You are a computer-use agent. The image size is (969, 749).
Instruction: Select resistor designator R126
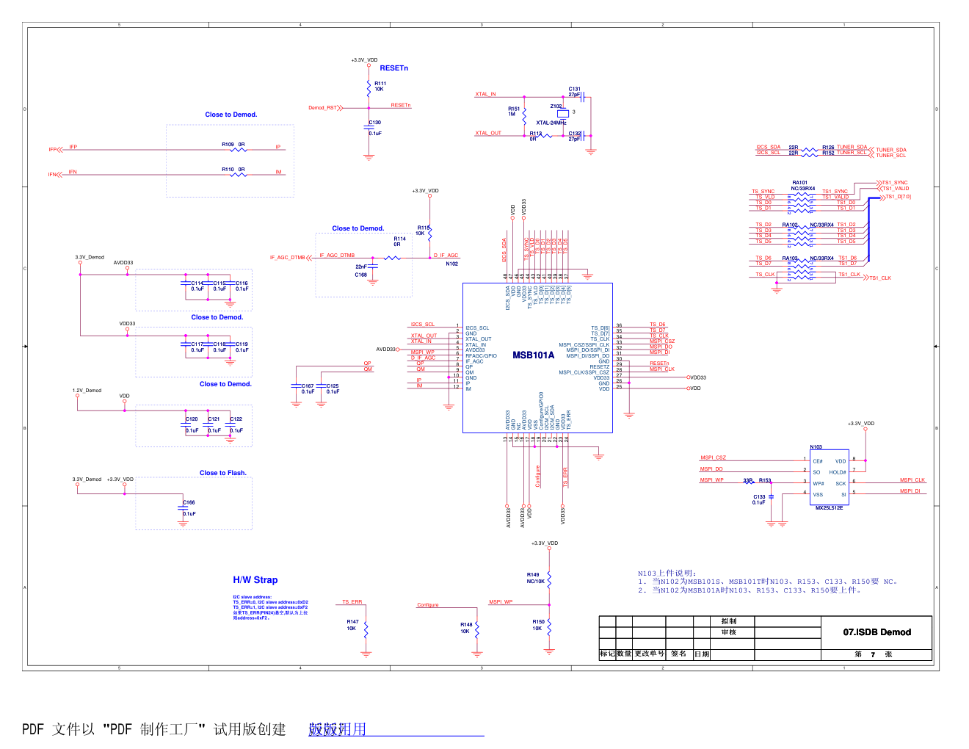(x=828, y=148)
